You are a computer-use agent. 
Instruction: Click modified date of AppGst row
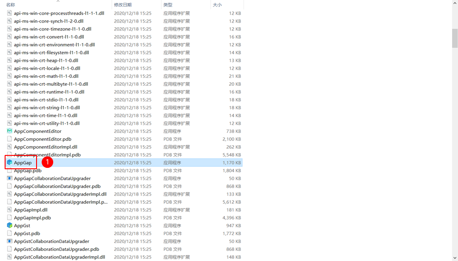point(133,225)
